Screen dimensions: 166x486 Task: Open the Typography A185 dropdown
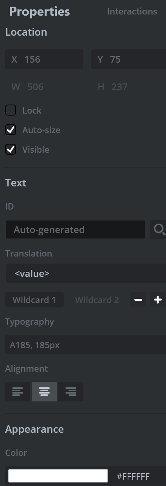pyautogui.click(x=86, y=345)
